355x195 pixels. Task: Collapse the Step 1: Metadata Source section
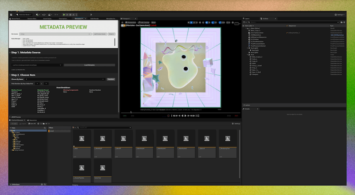pyautogui.click(x=11, y=53)
